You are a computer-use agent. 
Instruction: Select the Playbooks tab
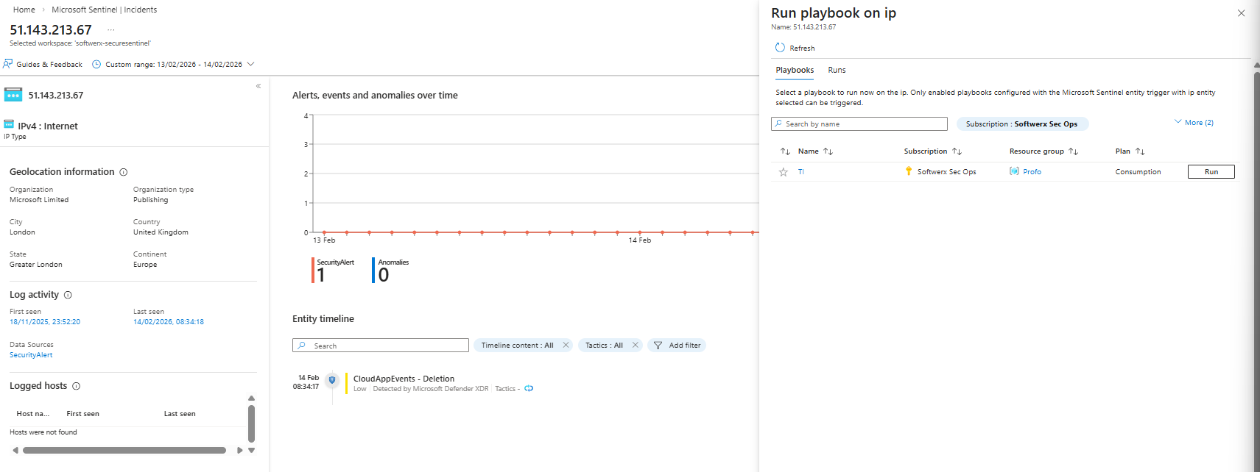tap(795, 70)
